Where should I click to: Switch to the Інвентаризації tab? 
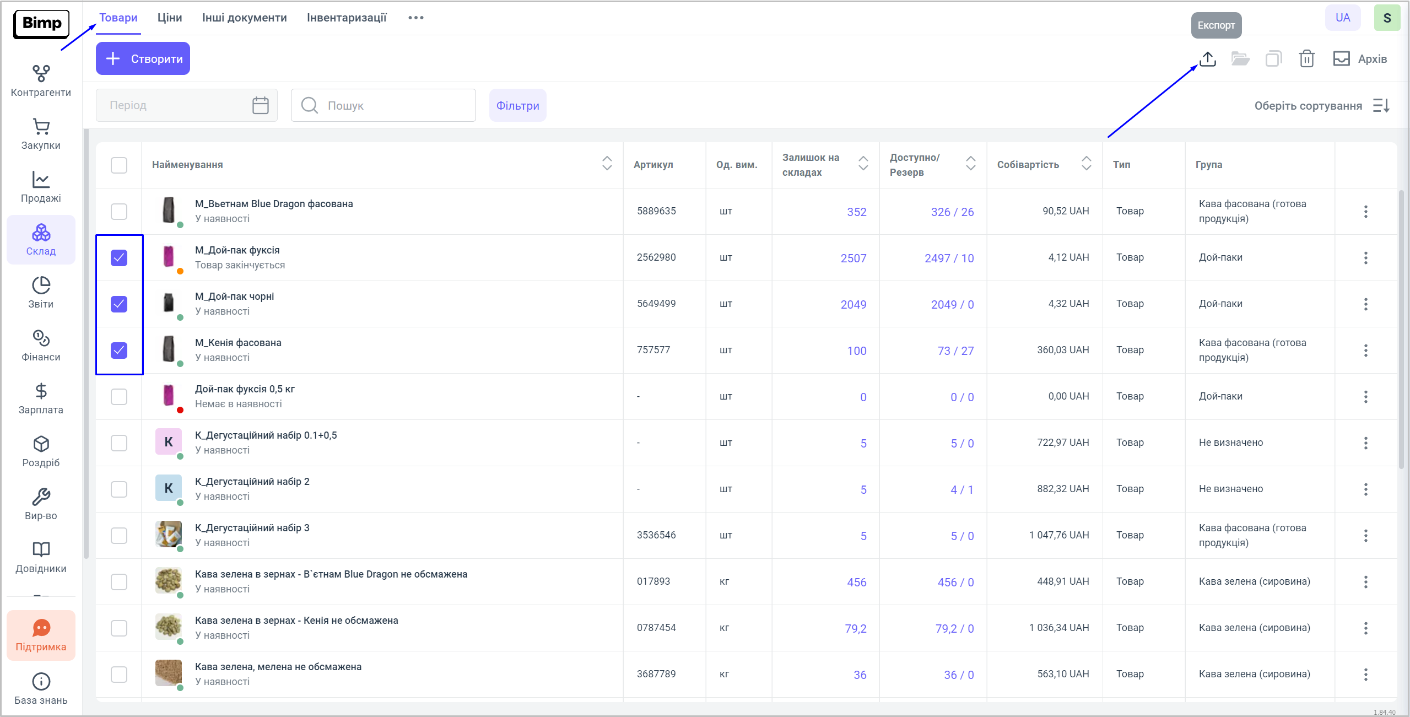tap(347, 18)
